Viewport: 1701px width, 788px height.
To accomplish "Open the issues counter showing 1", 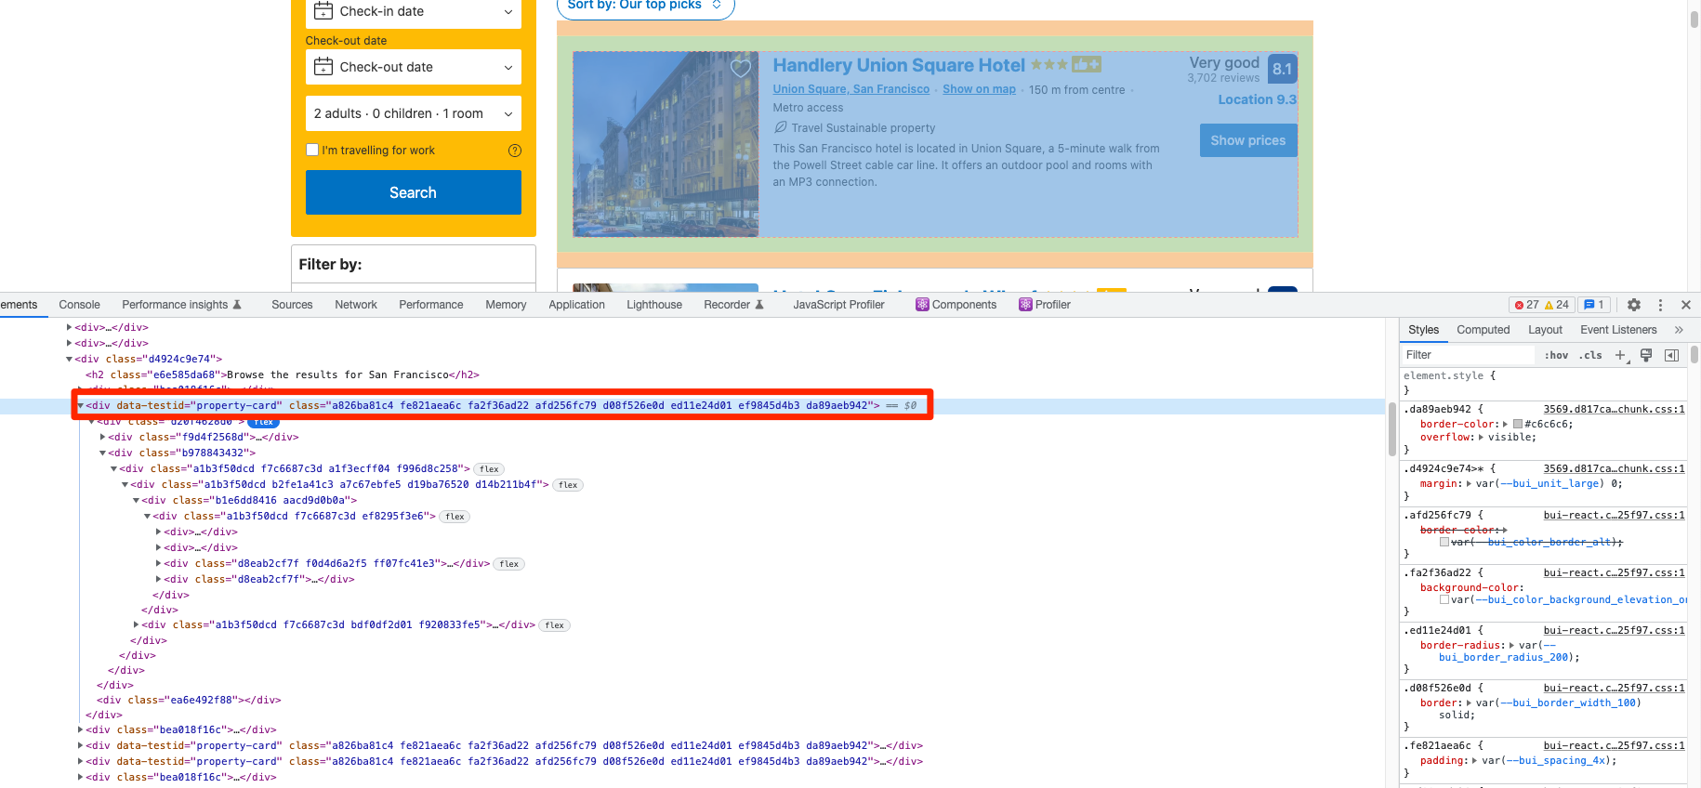I will (1594, 305).
